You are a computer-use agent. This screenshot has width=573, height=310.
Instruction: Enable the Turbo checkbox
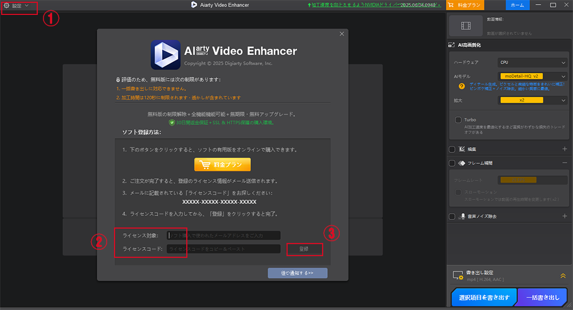pos(458,120)
